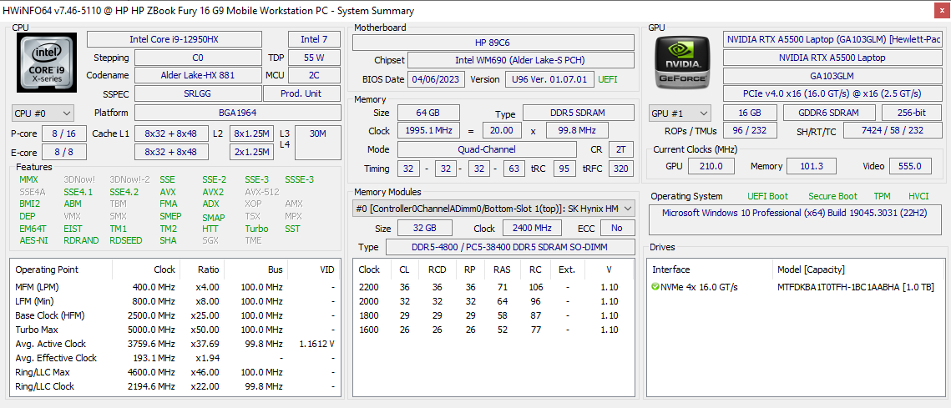The height and width of the screenshot is (408, 951).
Task: Click the AES-NI feature label
Action: 33,240
